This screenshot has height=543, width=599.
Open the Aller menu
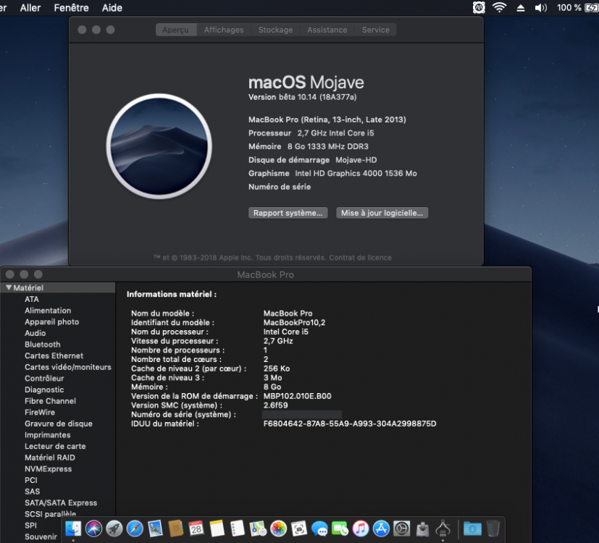tap(30, 8)
